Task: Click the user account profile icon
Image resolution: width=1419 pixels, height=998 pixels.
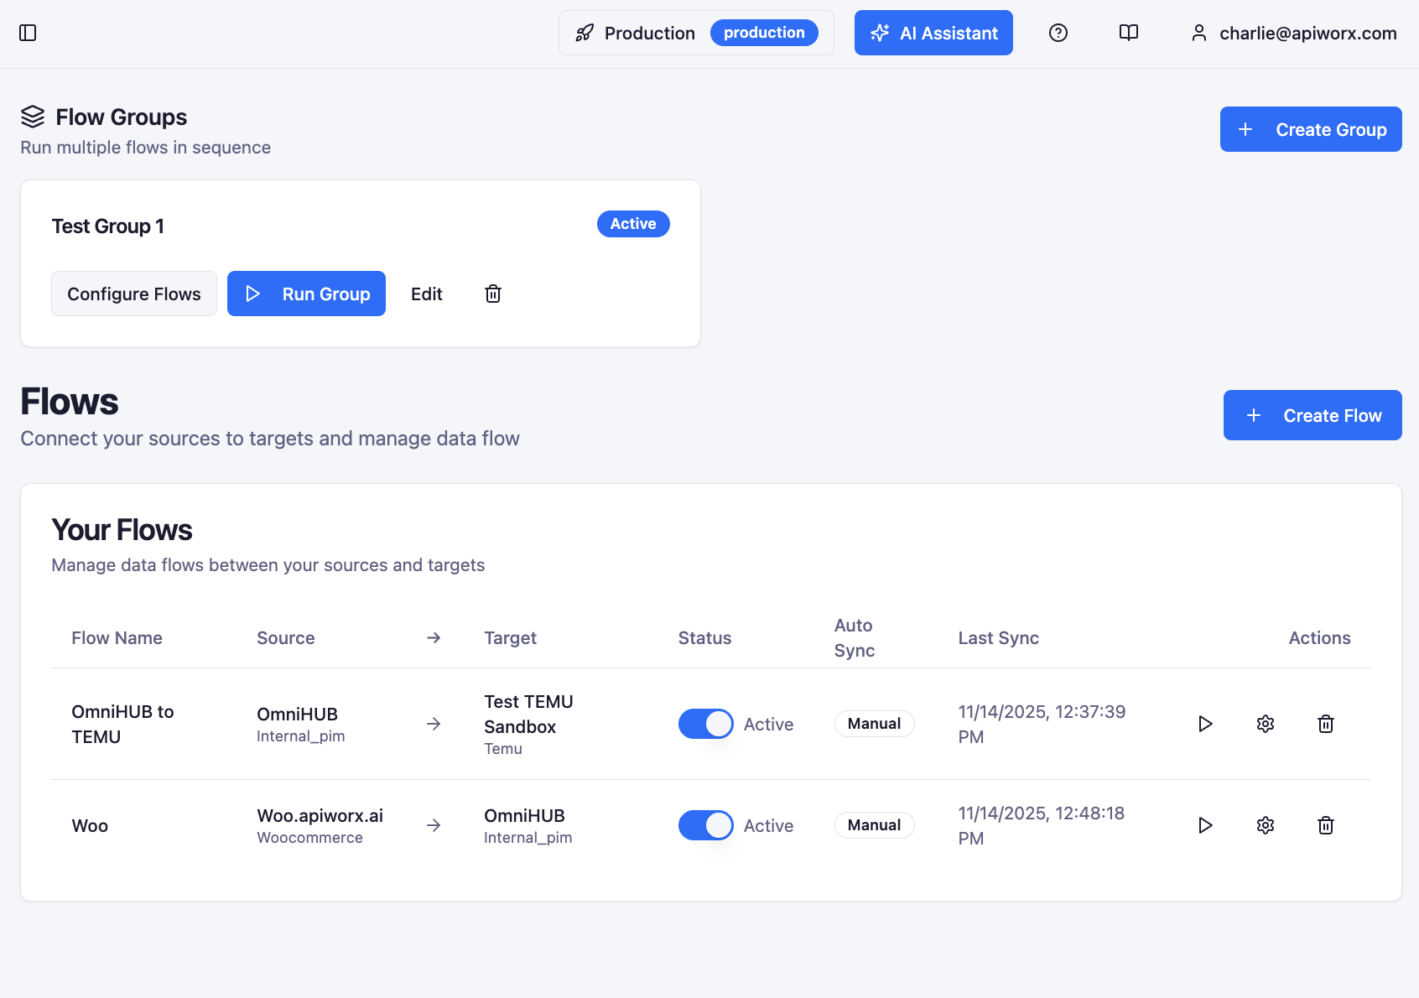Action: click(x=1198, y=33)
